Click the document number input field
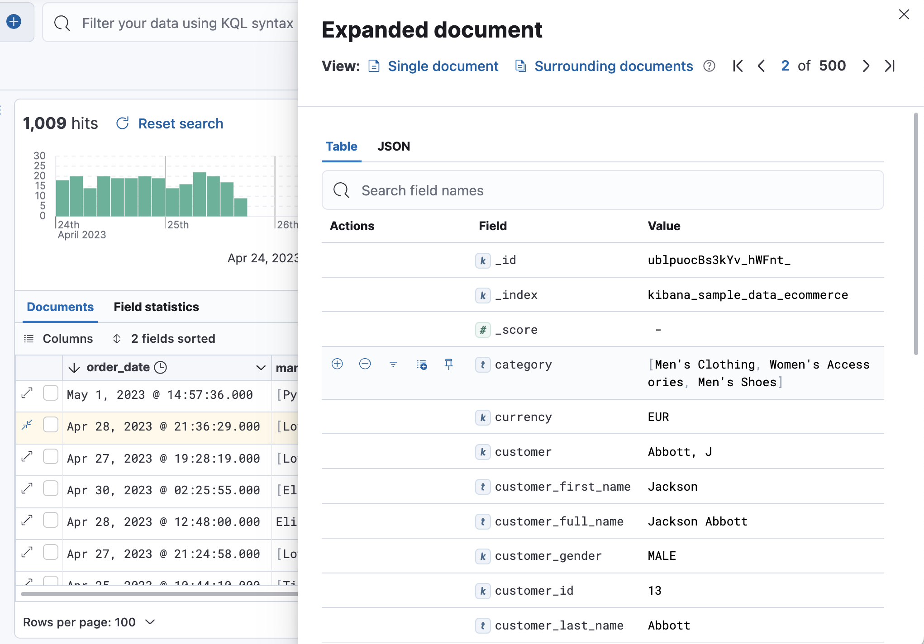Viewport: 924px width, 644px height. click(x=785, y=66)
